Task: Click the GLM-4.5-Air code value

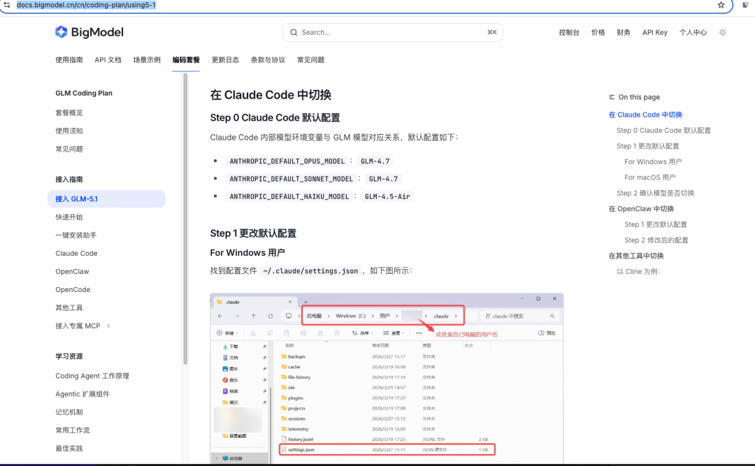Action: (x=387, y=196)
